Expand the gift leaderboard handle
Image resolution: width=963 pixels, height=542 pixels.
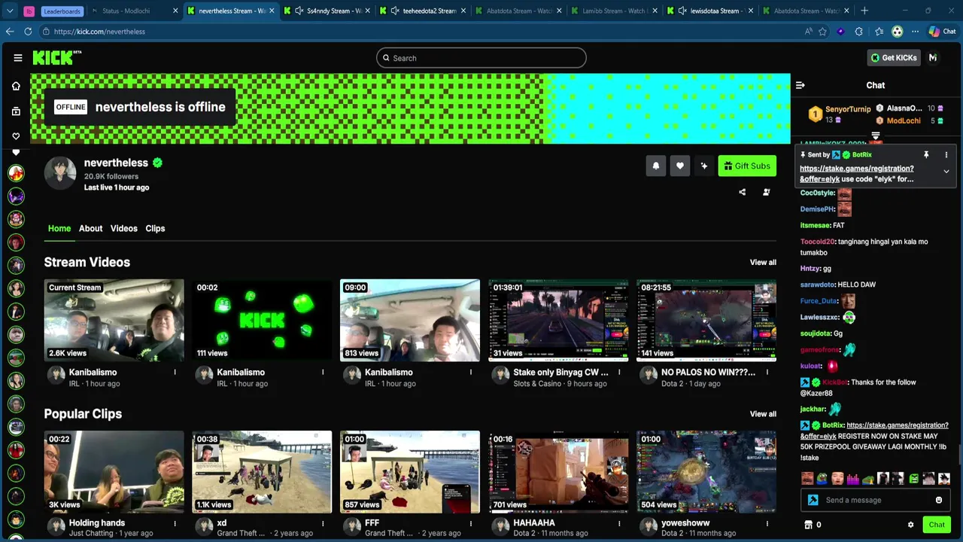click(876, 135)
